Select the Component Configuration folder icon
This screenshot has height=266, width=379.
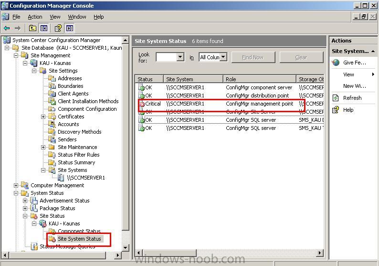[52, 109]
